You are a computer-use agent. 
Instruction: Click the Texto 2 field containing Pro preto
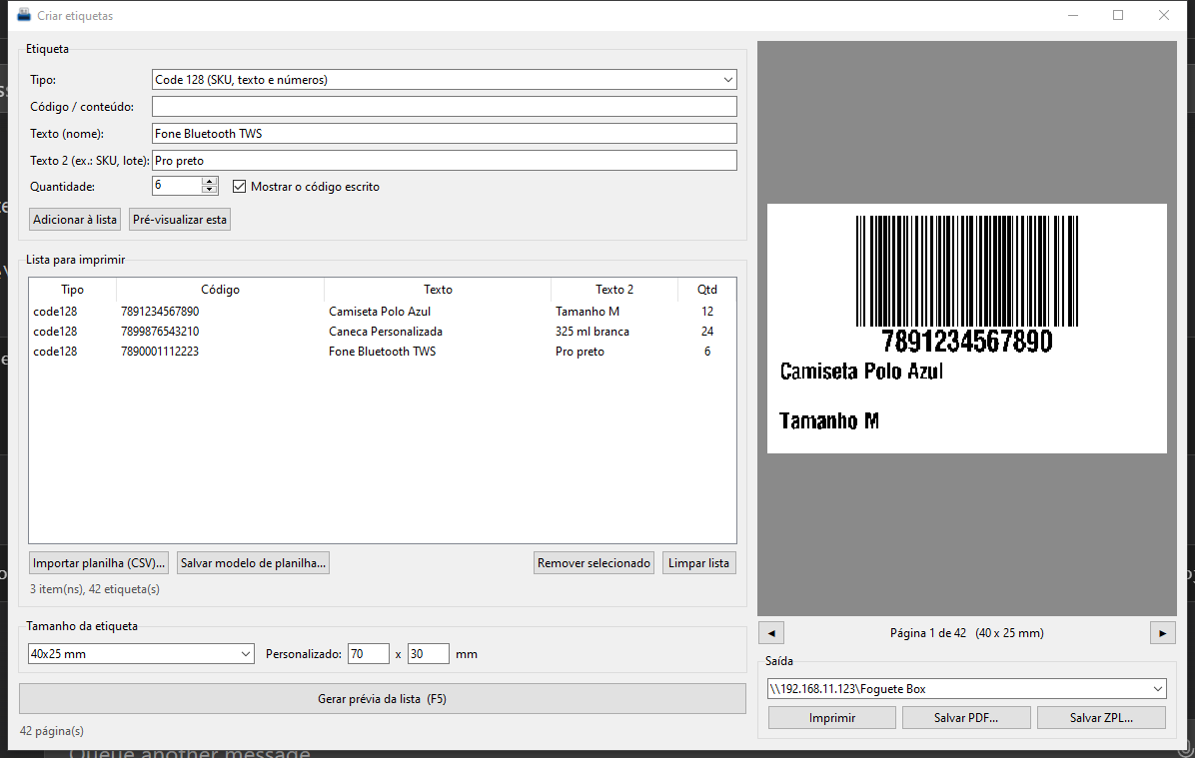445,161
